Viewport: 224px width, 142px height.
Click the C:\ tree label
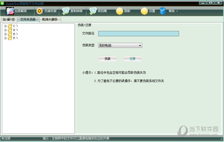pos(15,26)
